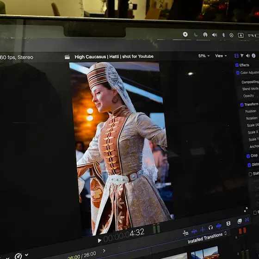Open the Transitions browser bowtie icon
The height and width of the screenshot is (259, 259).
click(247, 220)
